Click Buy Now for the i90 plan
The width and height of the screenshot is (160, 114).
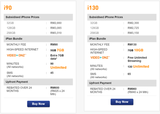click(38, 104)
